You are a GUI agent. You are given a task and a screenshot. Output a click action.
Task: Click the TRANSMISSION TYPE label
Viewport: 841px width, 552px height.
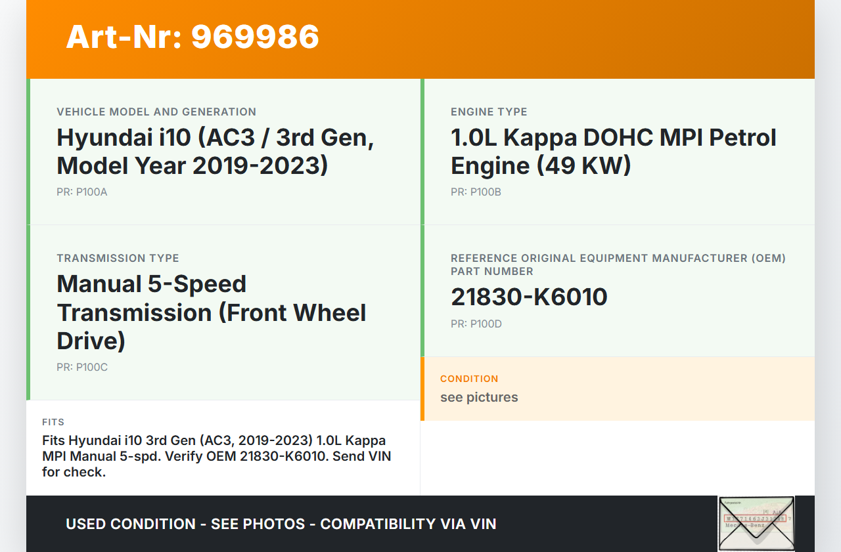pos(118,259)
